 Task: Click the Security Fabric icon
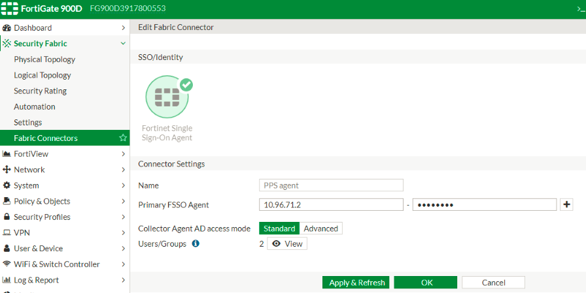click(7, 43)
